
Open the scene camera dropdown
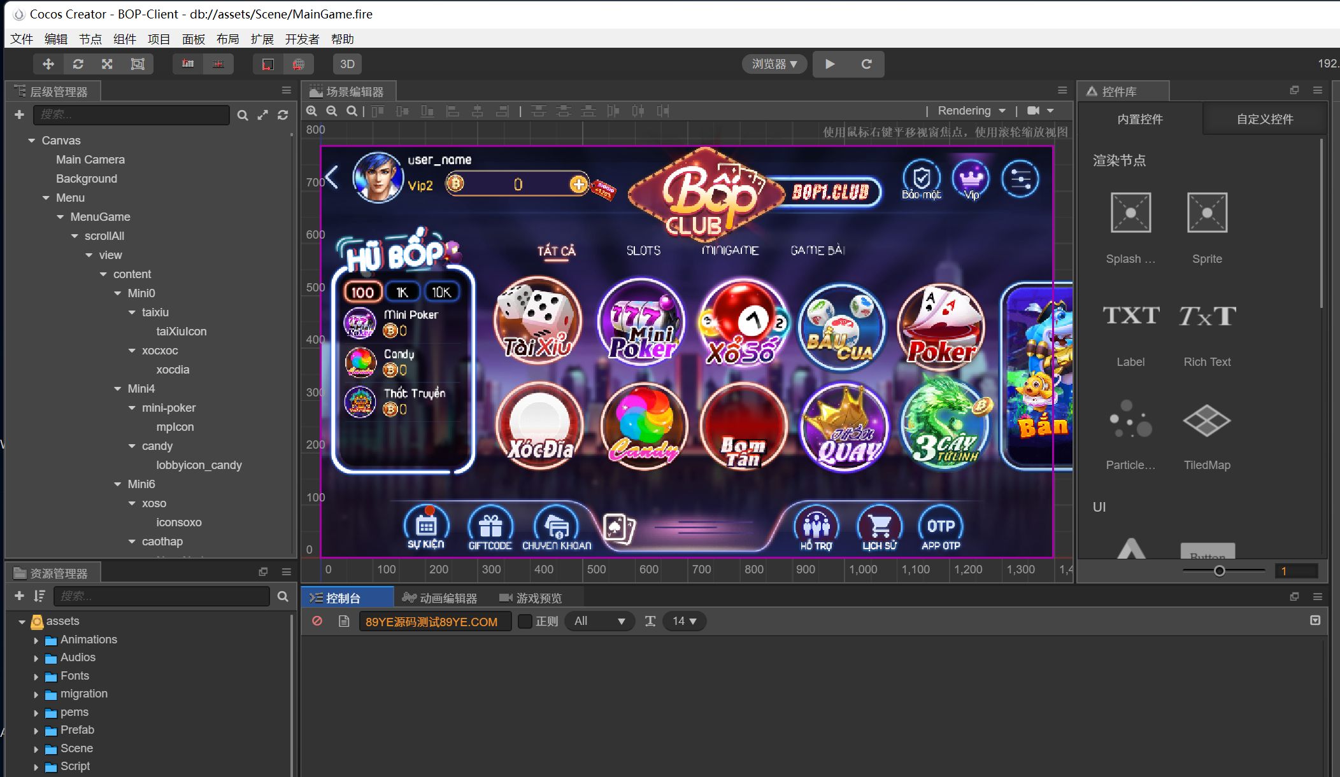tap(1041, 111)
